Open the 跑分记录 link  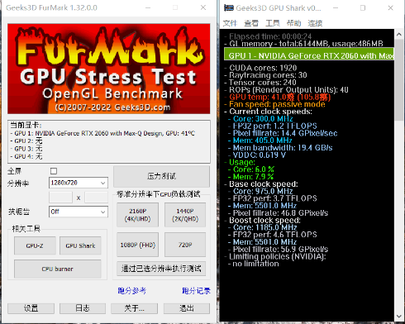click(196, 291)
